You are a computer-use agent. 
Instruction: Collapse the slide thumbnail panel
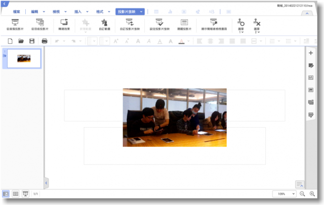pos(46,183)
